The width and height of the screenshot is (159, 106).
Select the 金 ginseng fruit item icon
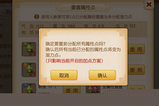click(29, 70)
